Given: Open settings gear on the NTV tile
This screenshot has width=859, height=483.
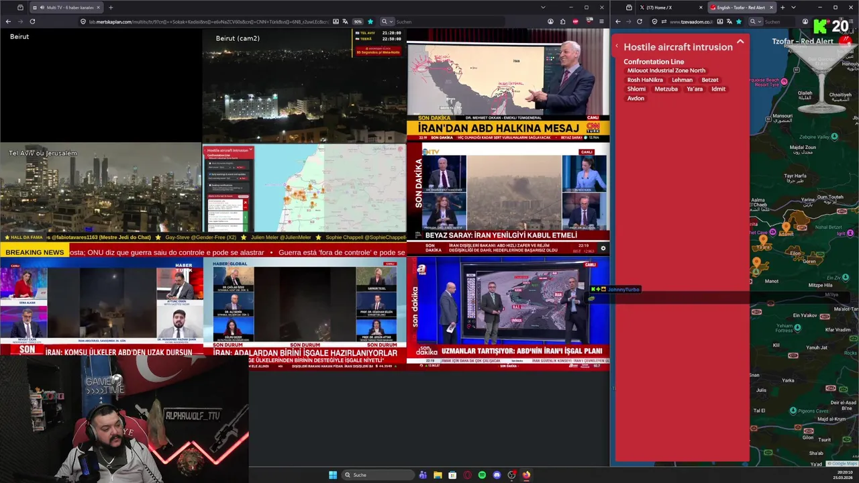Looking at the screenshot, I should click(603, 248).
